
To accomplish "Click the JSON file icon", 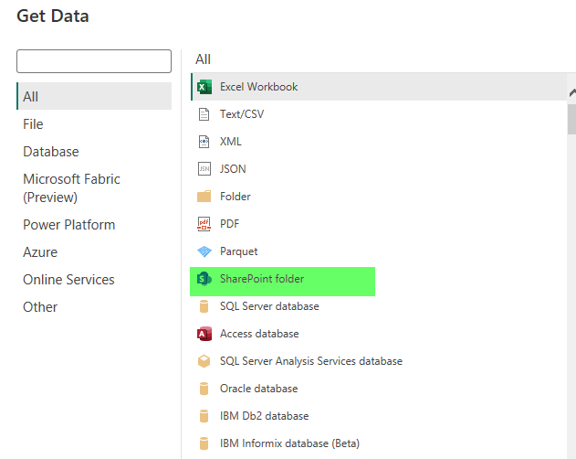I will (204, 169).
